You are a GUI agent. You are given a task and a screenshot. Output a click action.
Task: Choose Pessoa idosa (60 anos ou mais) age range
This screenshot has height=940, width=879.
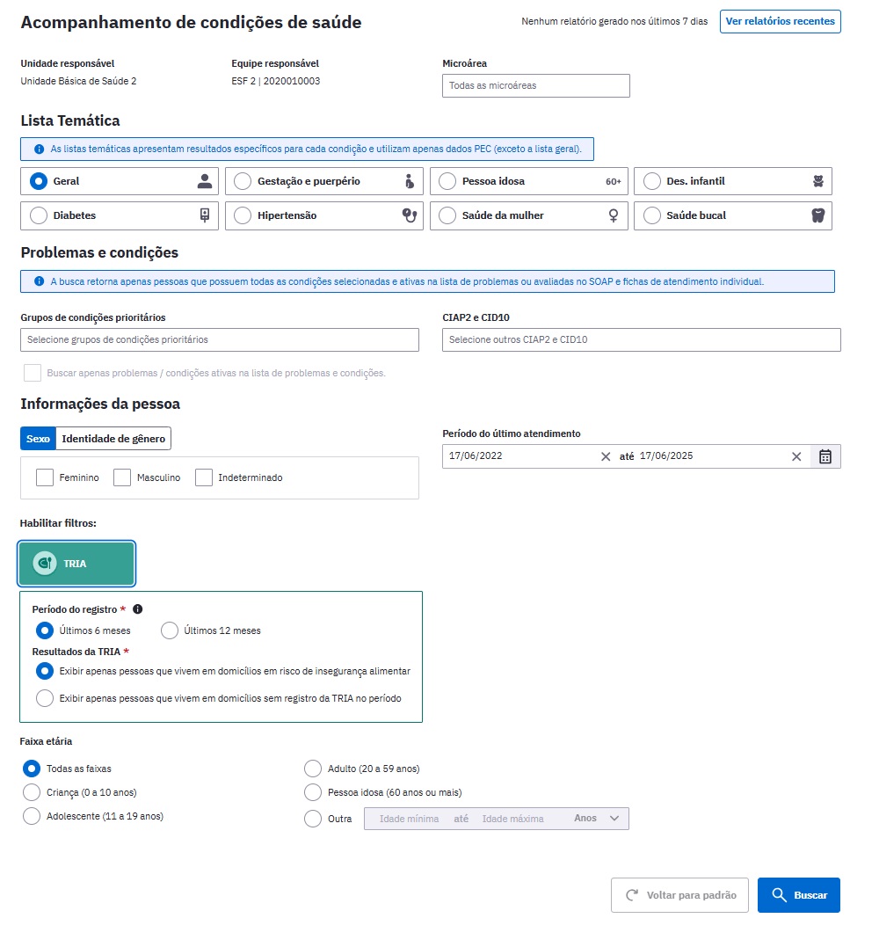(x=313, y=792)
